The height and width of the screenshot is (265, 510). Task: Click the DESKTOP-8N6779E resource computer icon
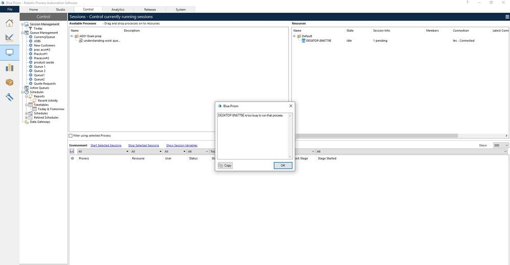click(x=303, y=41)
